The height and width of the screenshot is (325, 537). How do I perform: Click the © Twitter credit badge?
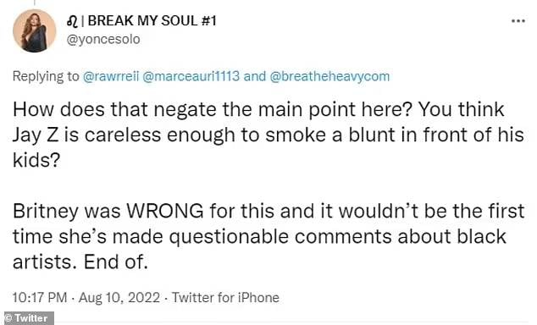[29, 318]
